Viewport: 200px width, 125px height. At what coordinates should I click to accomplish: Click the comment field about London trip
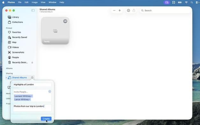[x=32, y=108]
